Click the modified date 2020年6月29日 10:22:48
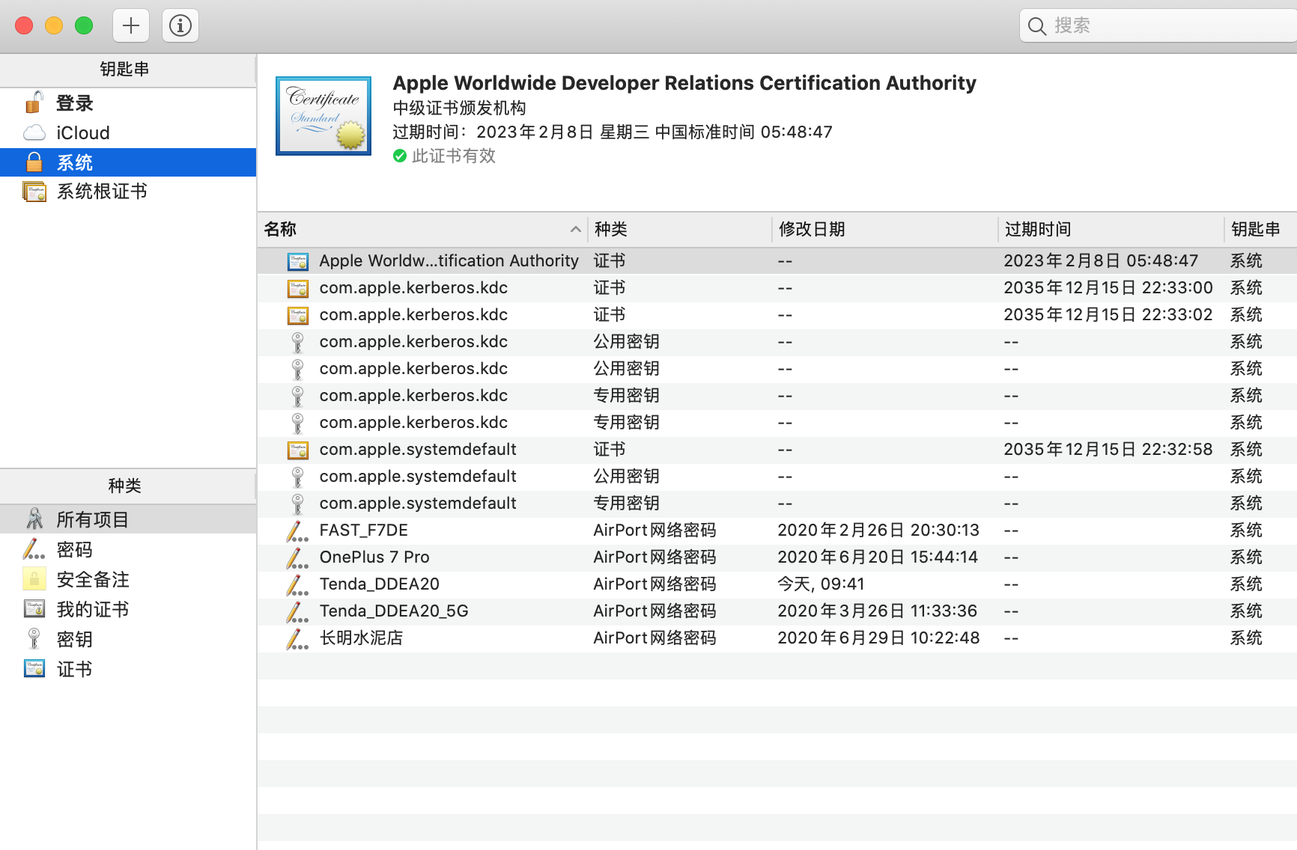This screenshot has height=850, width=1297. 878,638
